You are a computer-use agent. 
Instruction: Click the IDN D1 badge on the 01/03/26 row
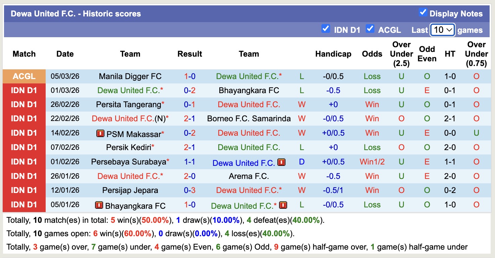click(x=24, y=90)
